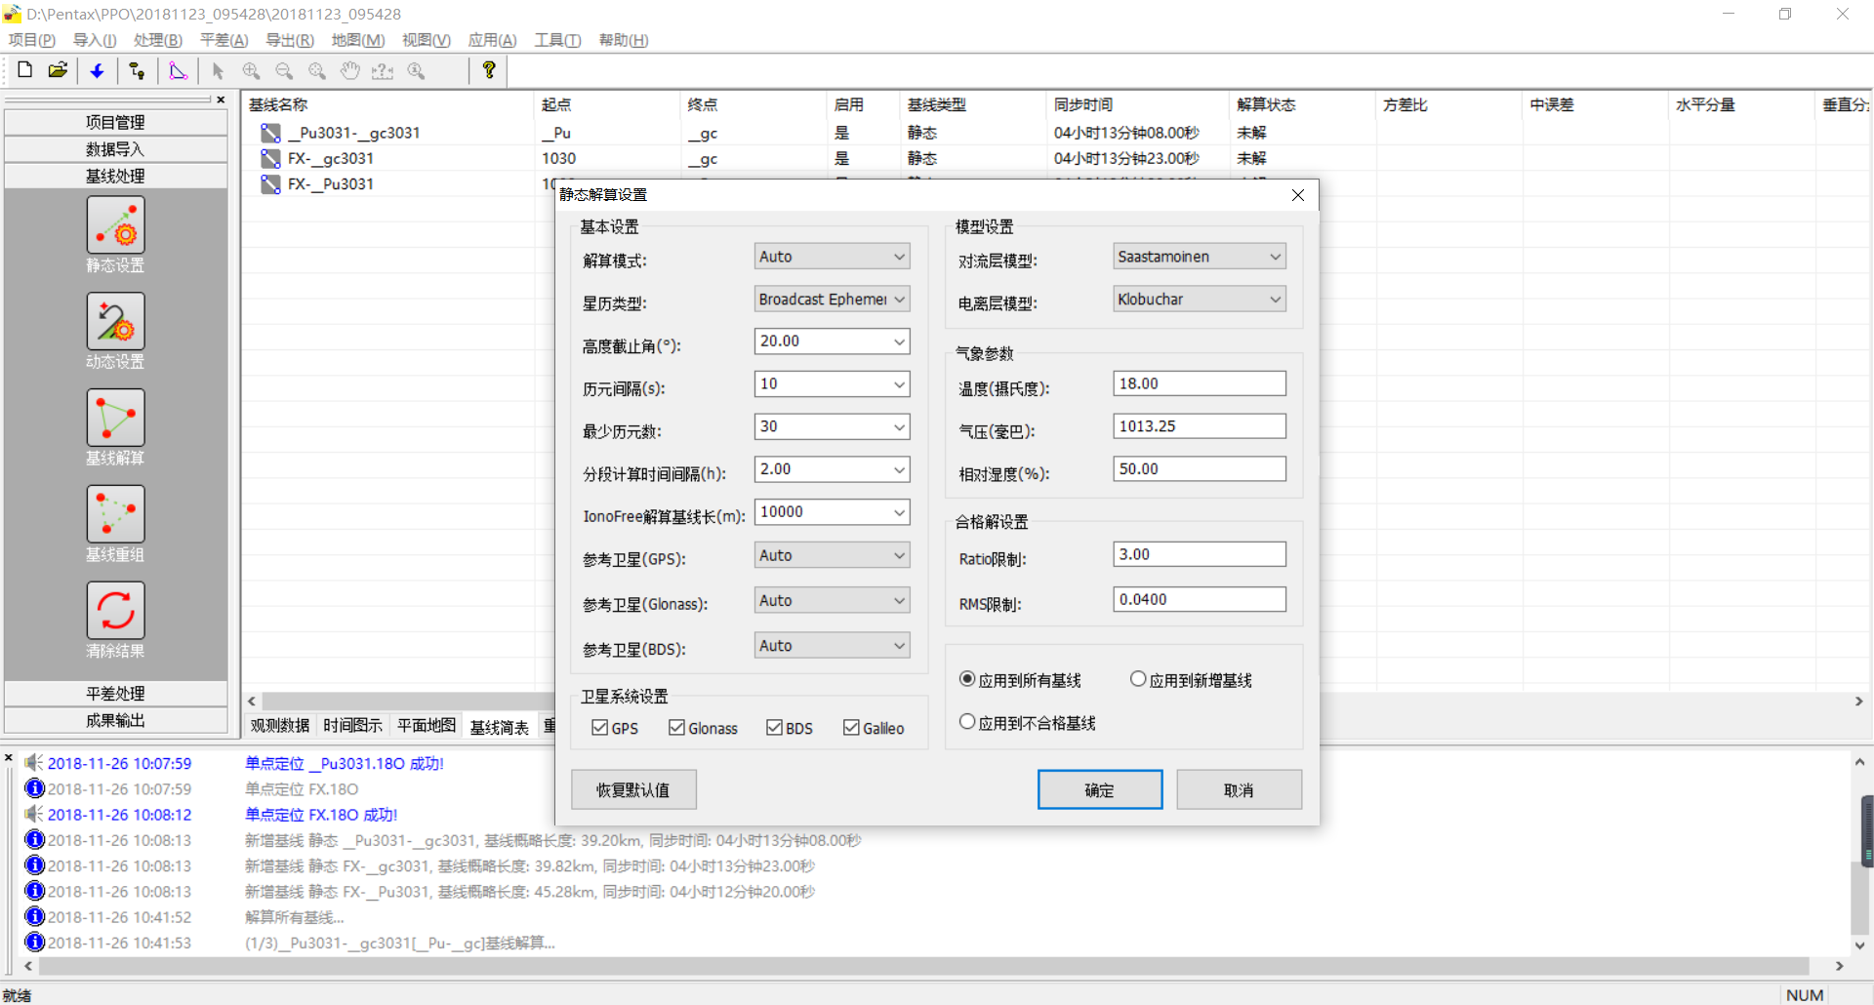
Task: Select 应用到不合格基线 radio button
Action: (967, 722)
